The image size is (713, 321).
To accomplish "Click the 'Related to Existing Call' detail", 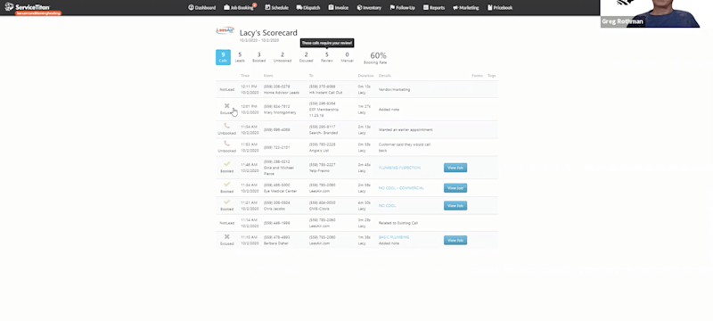I will pos(398,223).
